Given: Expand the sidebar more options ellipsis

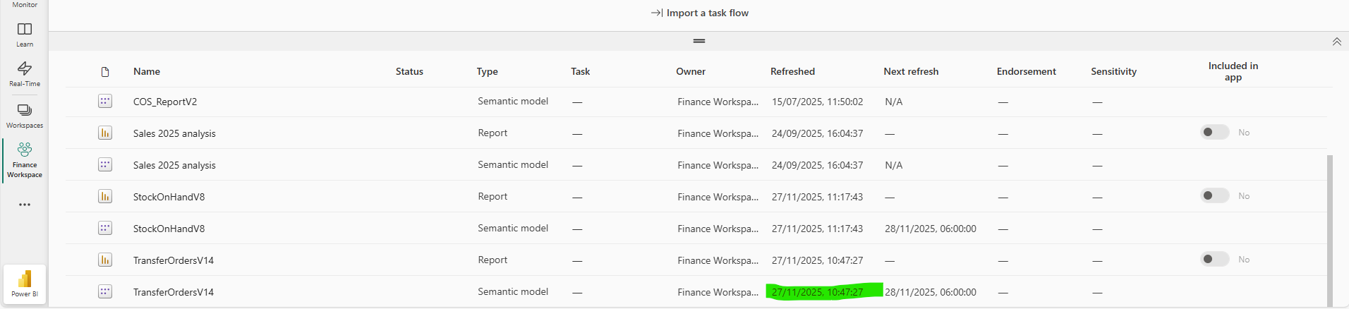Looking at the screenshot, I should pos(25,205).
